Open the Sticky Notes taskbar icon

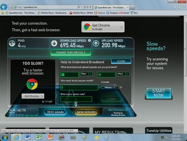click(x=96, y=137)
